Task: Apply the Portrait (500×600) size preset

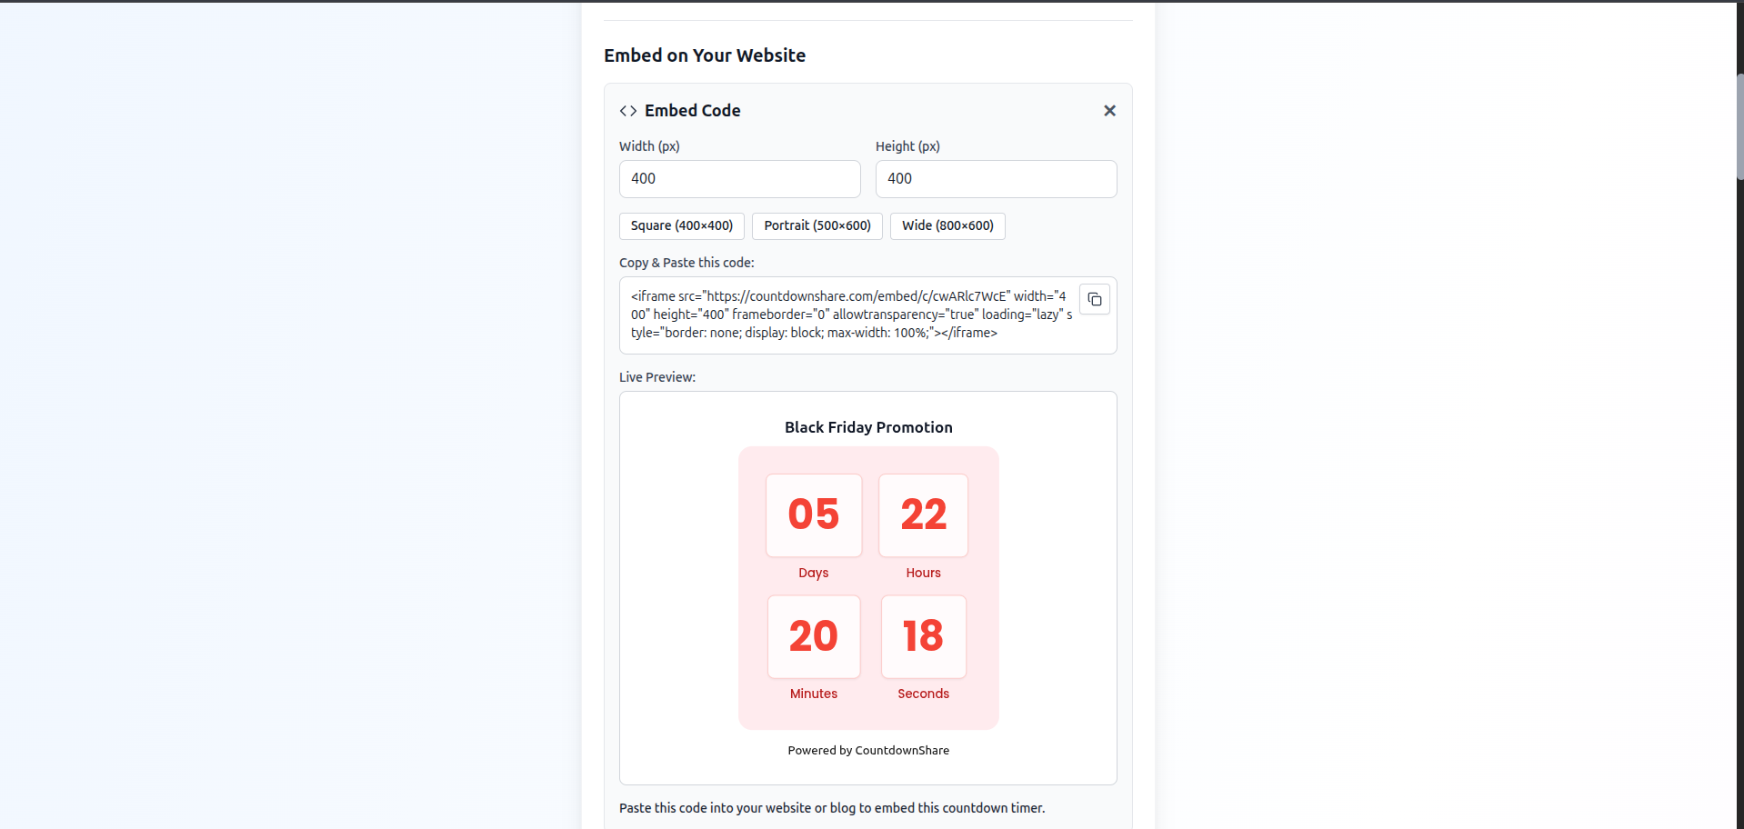Action: [816, 225]
